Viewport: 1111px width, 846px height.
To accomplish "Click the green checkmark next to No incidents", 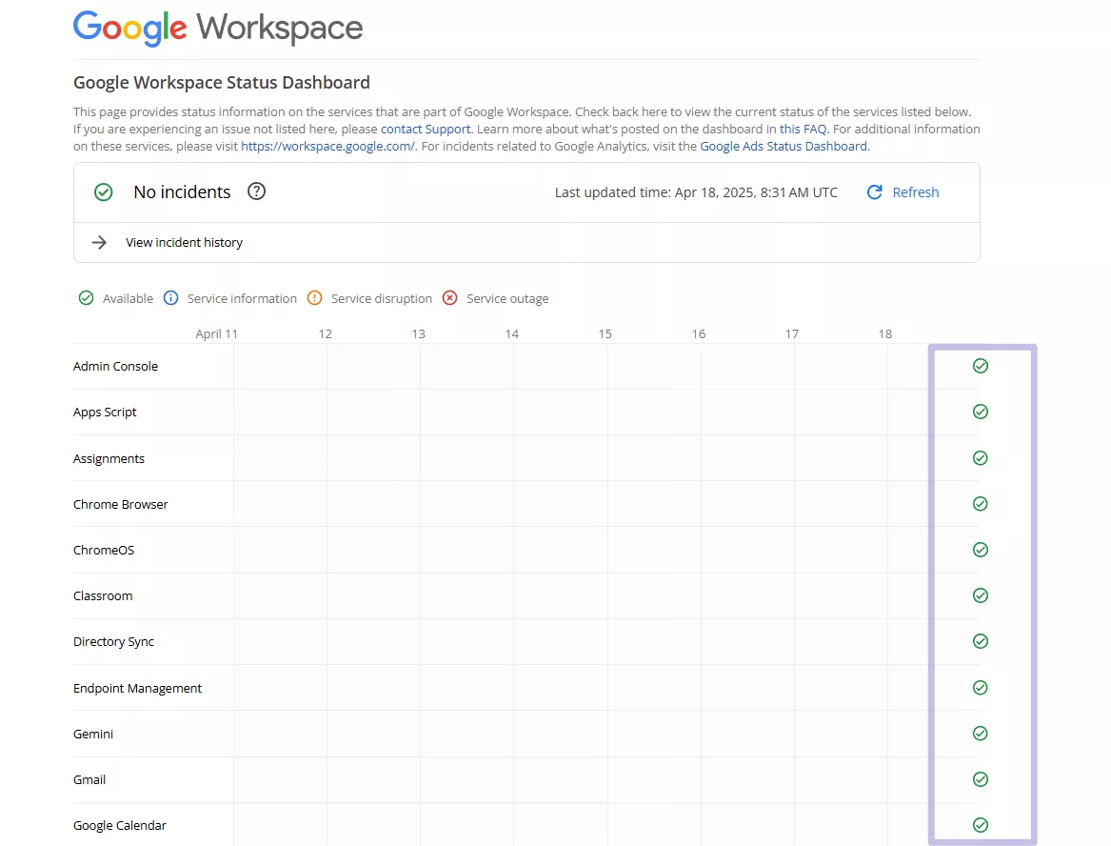I will [x=103, y=191].
